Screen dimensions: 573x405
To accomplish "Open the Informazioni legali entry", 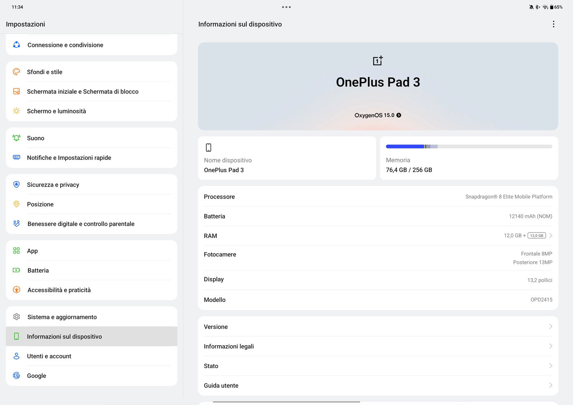I will click(x=378, y=346).
